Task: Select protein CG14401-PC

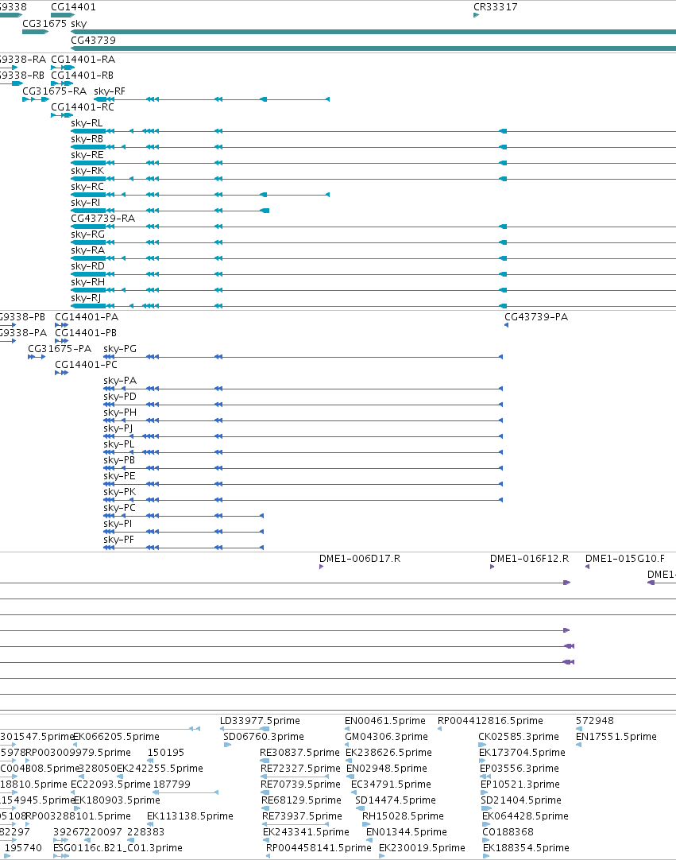Action: [x=61, y=373]
